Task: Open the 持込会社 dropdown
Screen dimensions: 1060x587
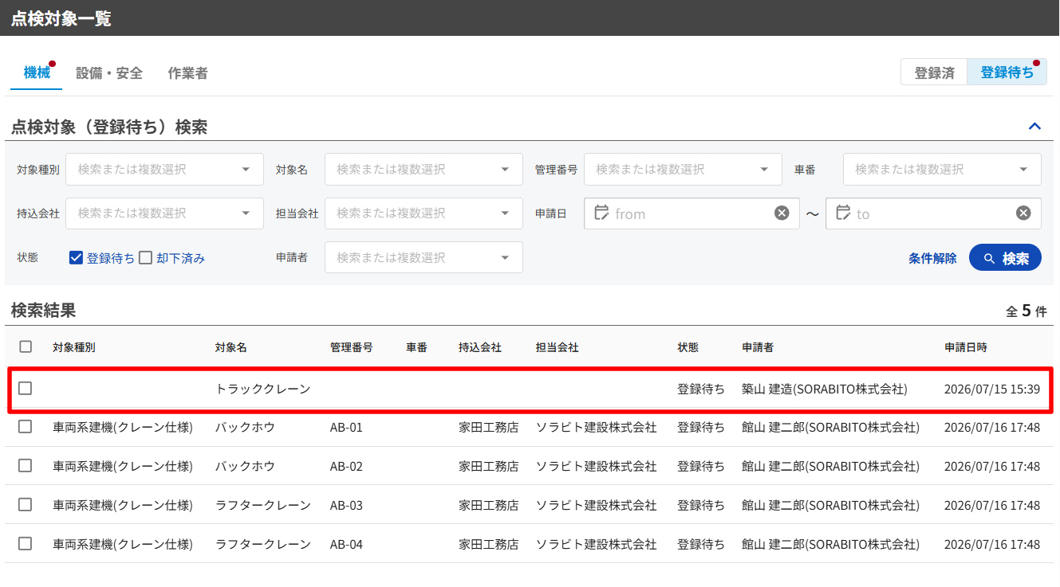Action: 164,213
